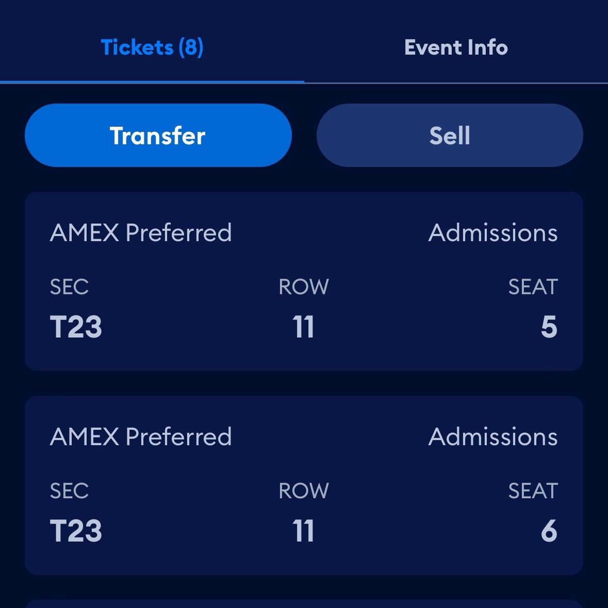Click section T23 on the second ticket
This screenshot has width=608, height=608.
pos(76,531)
